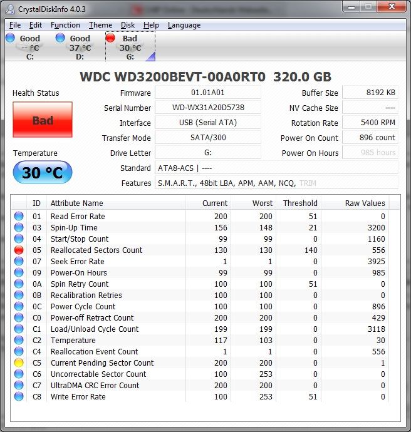Click the blue status icon for Seek Error Rate
The height and width of the screenshot is (432, 411).
(19, 261)
